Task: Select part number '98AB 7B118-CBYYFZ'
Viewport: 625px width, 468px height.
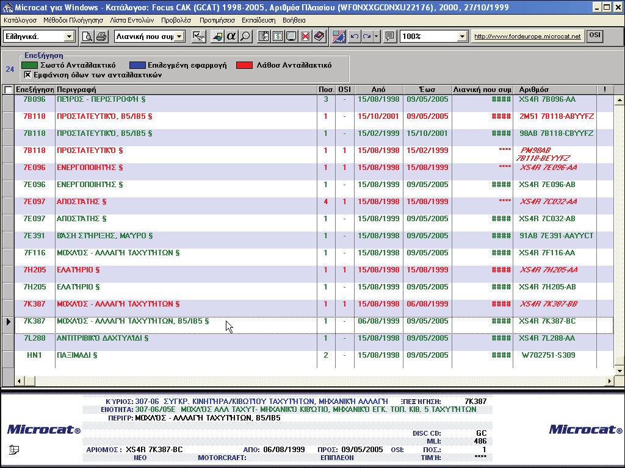Action: 557,133
